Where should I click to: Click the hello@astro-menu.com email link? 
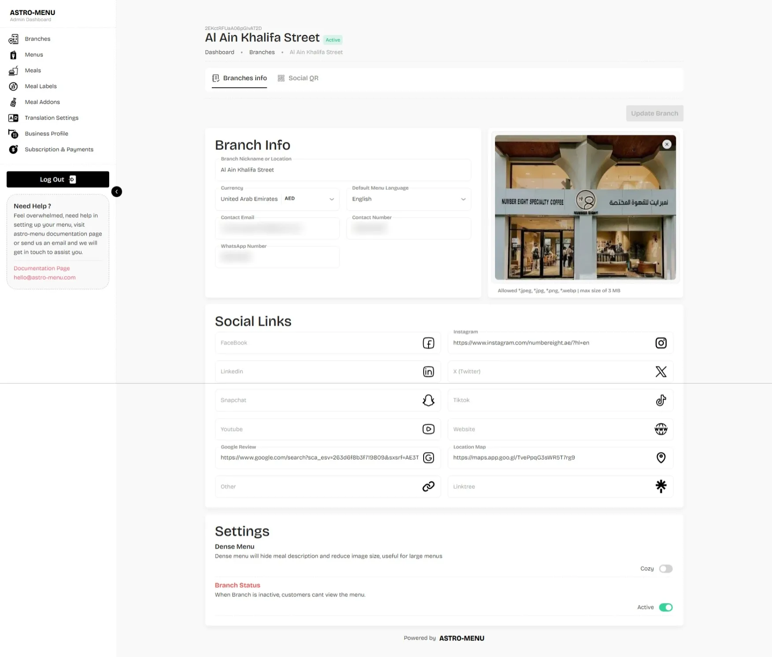pyautogui.click(x=44, y=278)
